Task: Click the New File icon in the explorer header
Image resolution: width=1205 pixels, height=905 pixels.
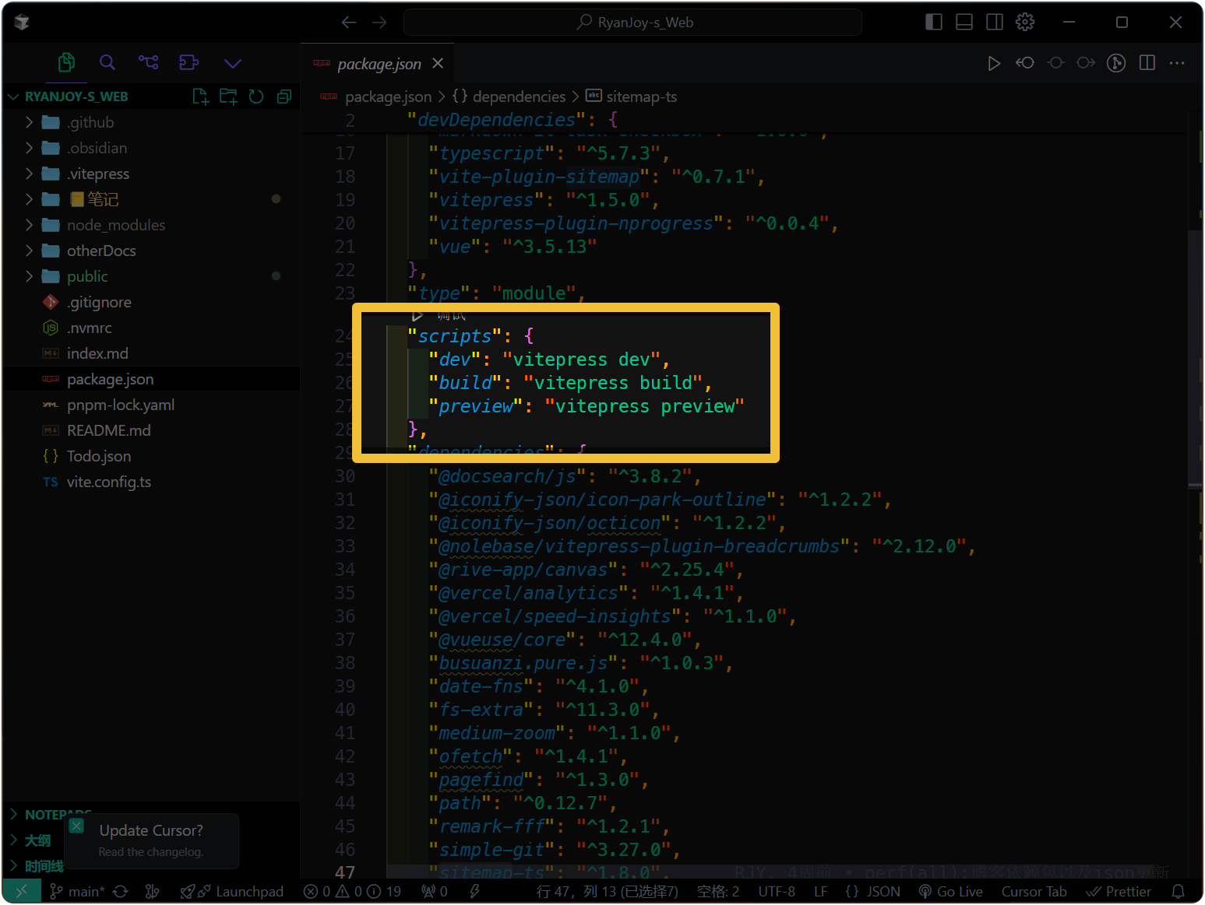Action: [200, 96]
